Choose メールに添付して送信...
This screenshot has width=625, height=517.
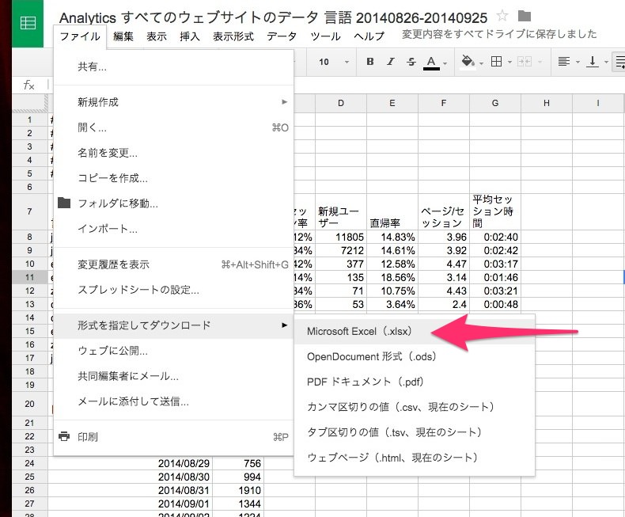point(174,401)
